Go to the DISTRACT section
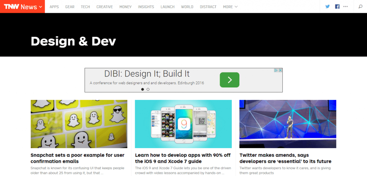367x176 pixels. pos(208,7)
